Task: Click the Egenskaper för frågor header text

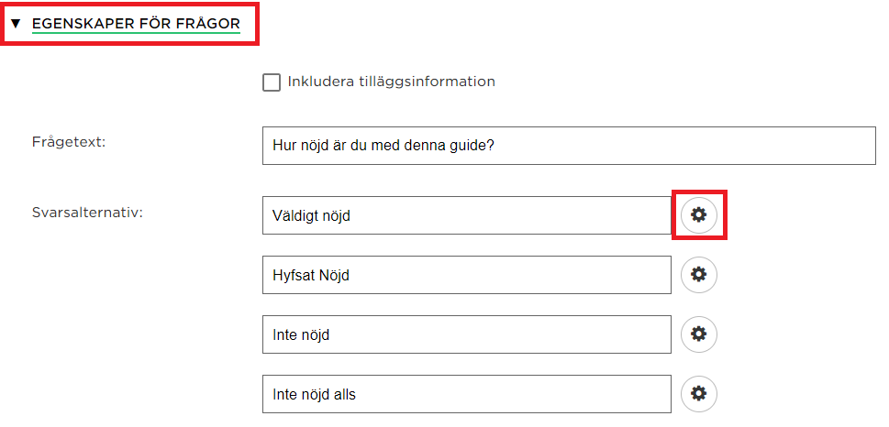Action: click(136, 24)
